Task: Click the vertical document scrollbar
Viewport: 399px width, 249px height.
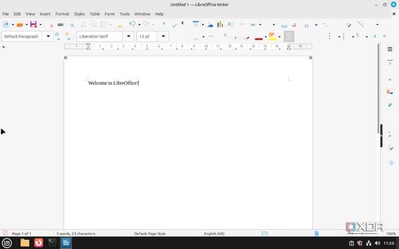Action: click(x=378, y=88)
